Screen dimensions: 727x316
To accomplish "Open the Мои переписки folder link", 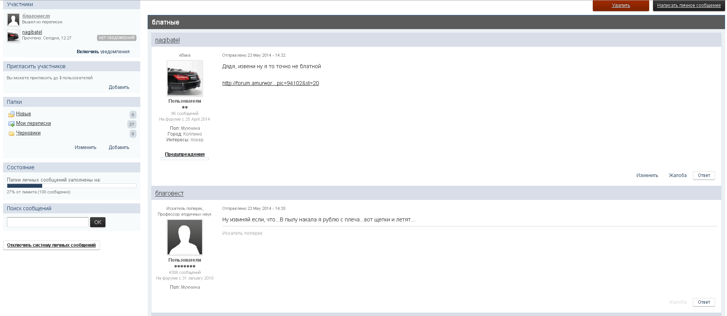I will (33, 123).
